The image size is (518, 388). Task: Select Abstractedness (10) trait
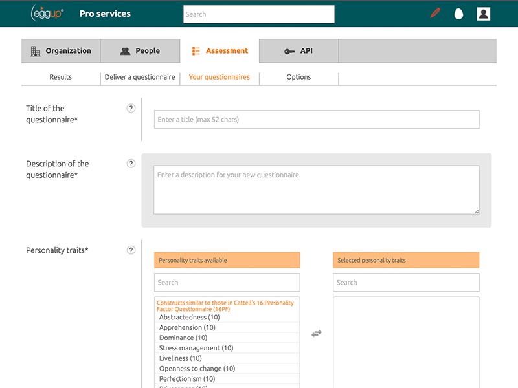click(x=227, y=317)
